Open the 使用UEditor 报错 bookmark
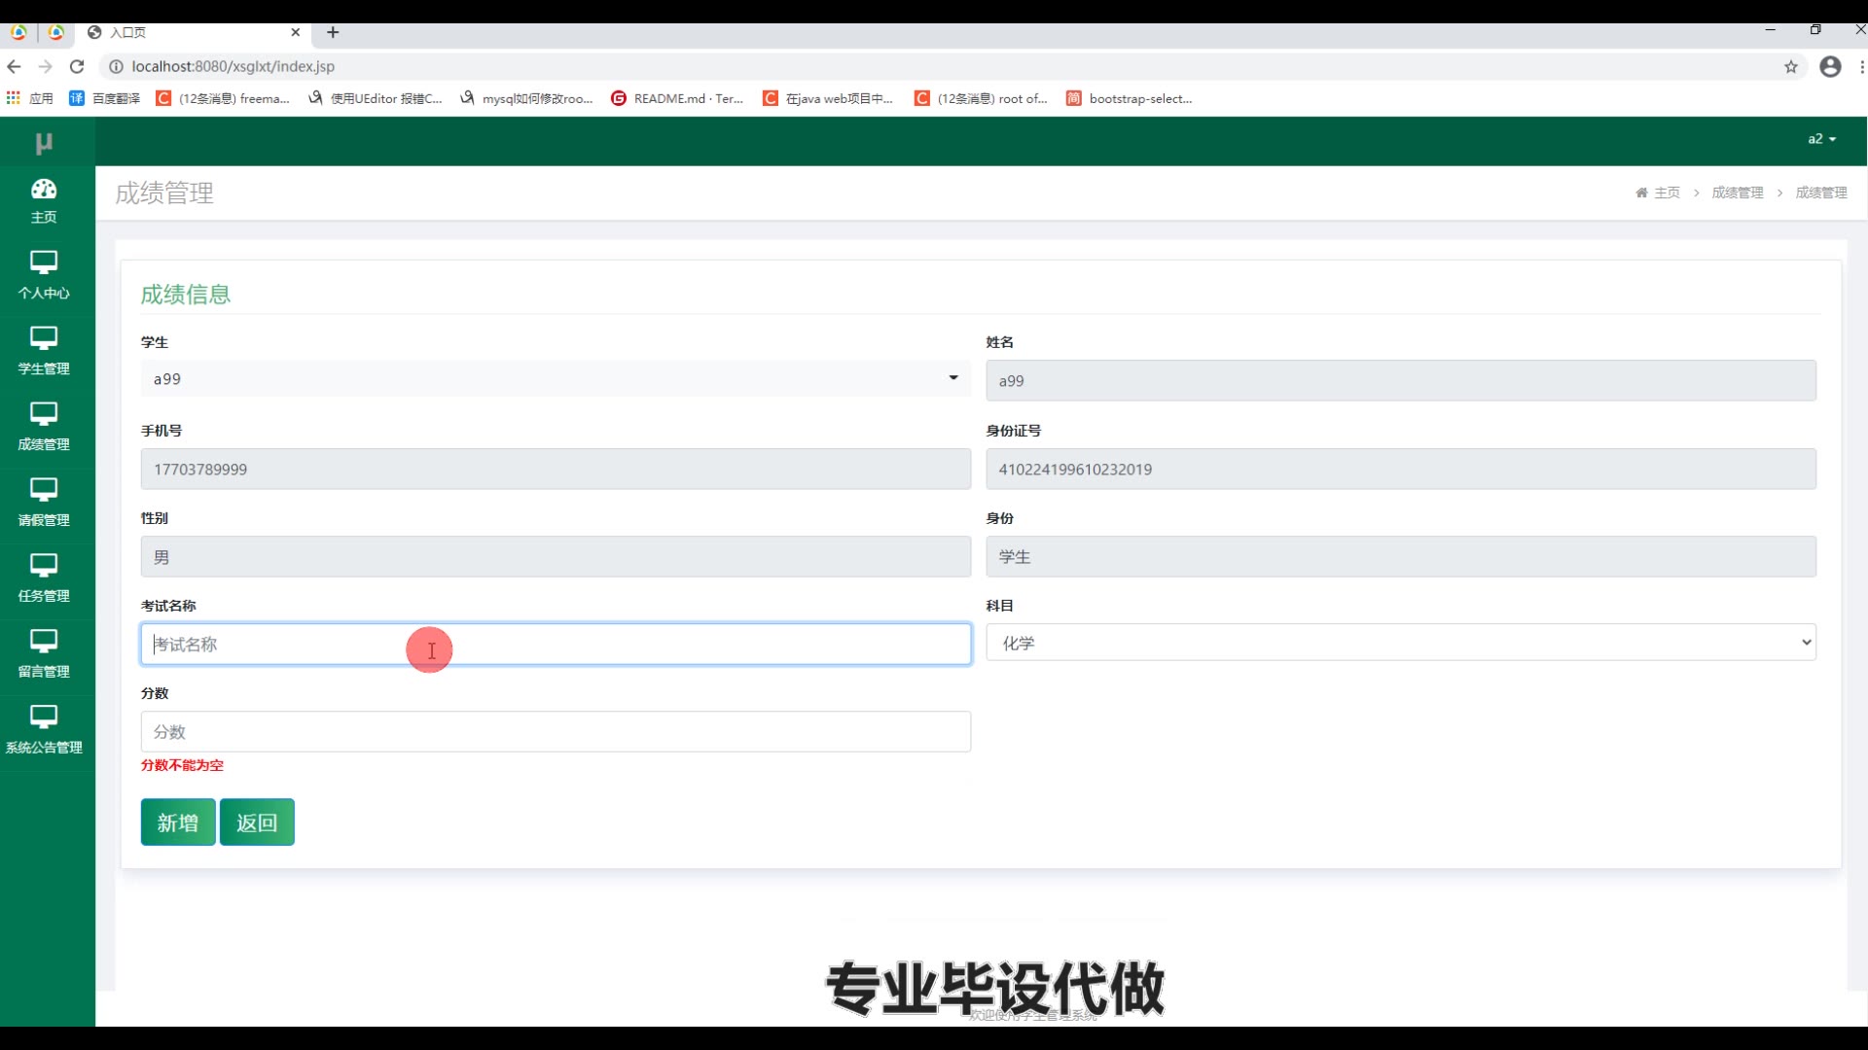 pos(376,98)
